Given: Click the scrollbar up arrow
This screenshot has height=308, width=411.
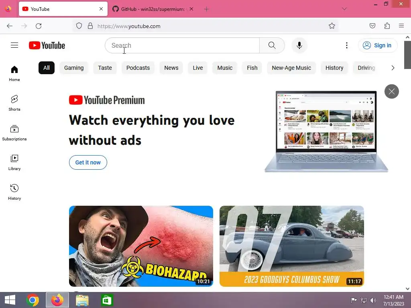Looking at the screenshot, I should pyautogui.click(x=407, y=37).
